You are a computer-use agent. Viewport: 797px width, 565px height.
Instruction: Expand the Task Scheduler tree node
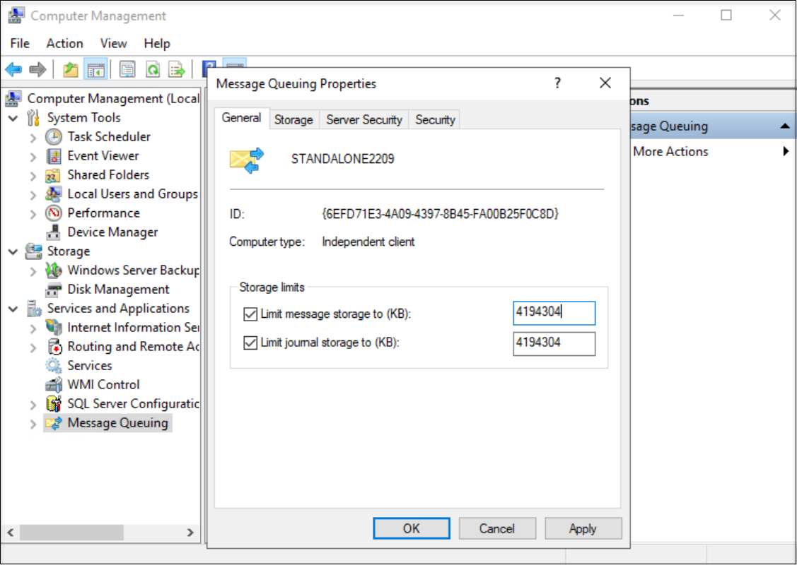pos(33,137)
